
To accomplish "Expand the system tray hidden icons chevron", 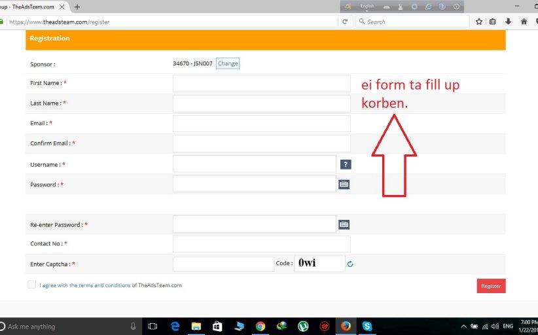I will click(x=464, y=326).
